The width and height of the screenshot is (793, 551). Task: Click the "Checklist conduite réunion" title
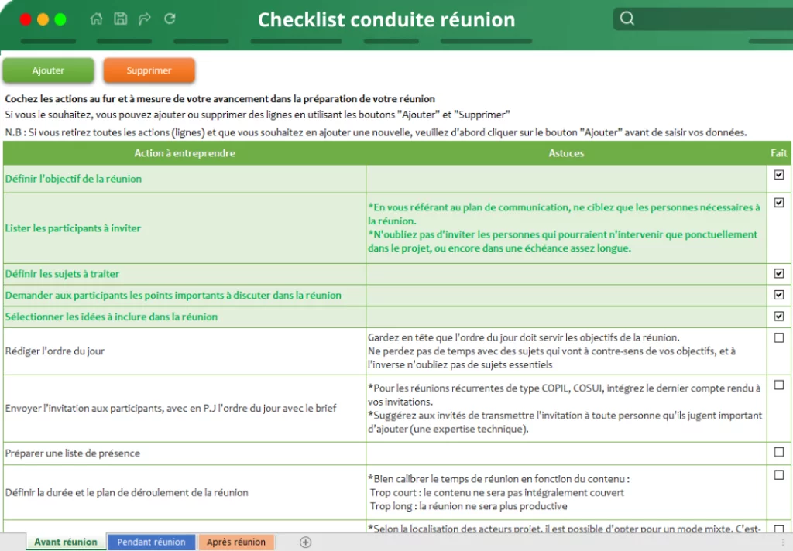tap(386, 19)
